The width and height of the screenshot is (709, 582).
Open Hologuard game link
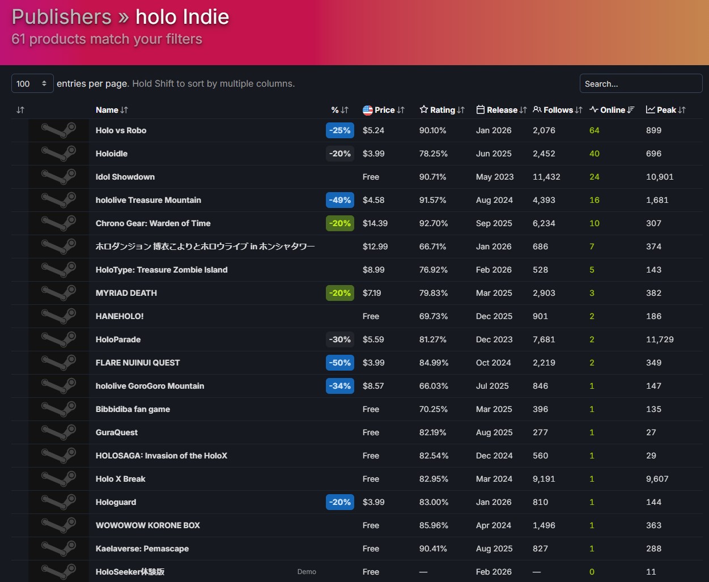click(x=116, y=502)
